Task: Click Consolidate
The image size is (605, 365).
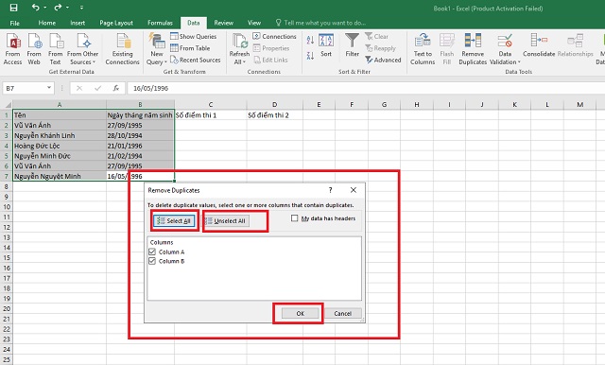Action: (539, 45)
